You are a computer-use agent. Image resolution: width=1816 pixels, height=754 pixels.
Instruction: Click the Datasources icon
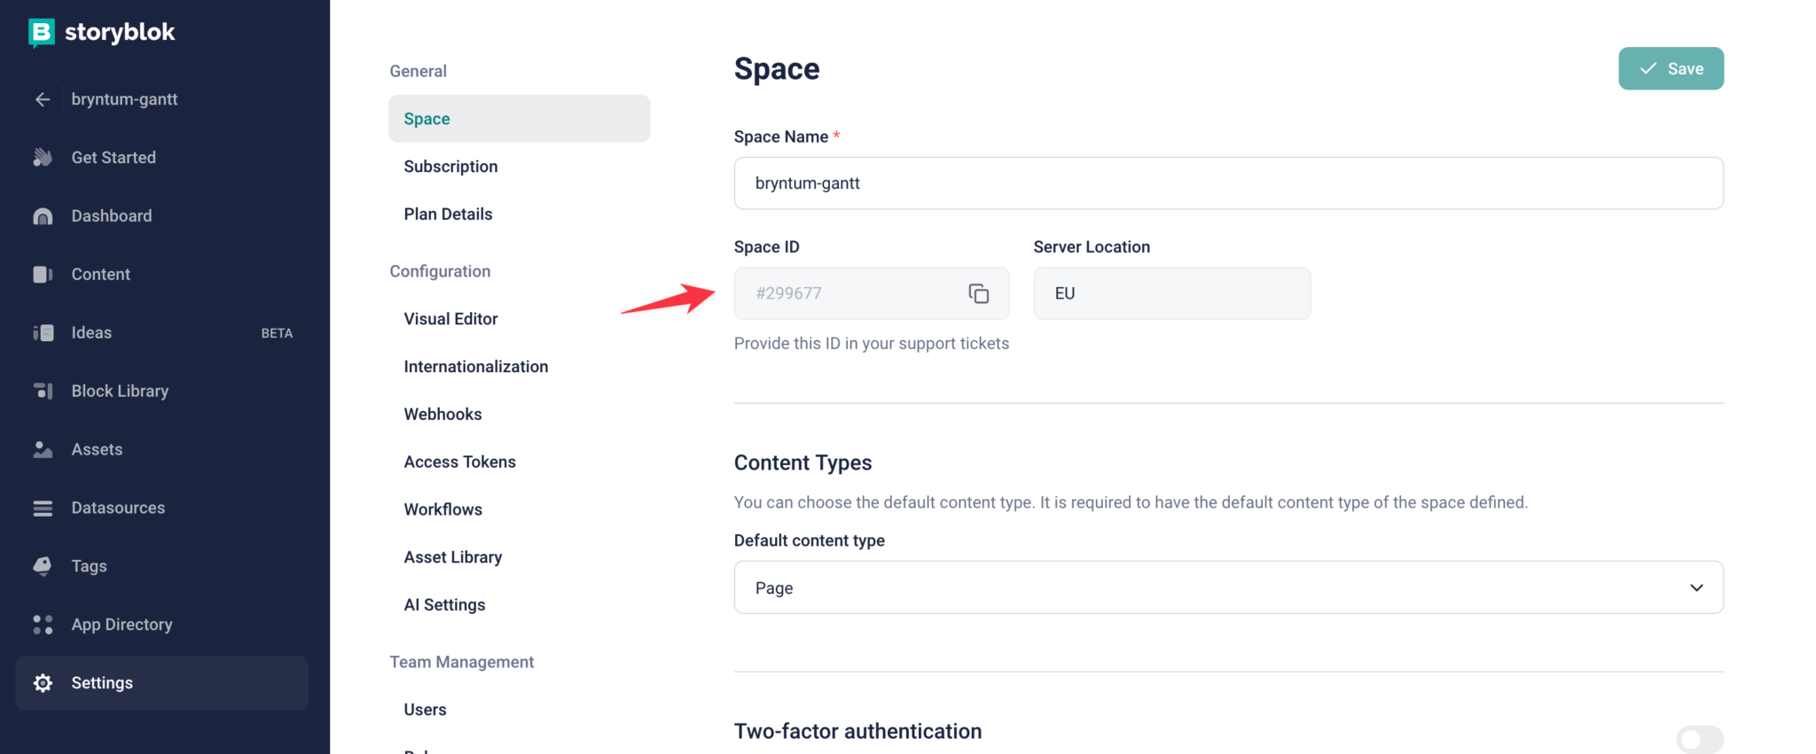[43, 508]
